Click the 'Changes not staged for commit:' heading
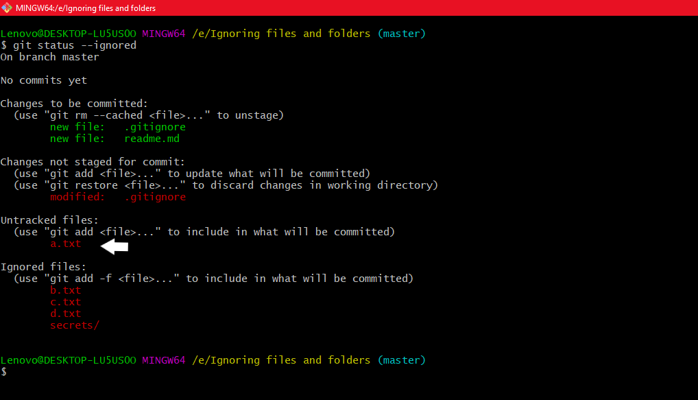Image resolution: width=698 pixels, height=400 pixels. pyautogui.click(x=93, y=162)
